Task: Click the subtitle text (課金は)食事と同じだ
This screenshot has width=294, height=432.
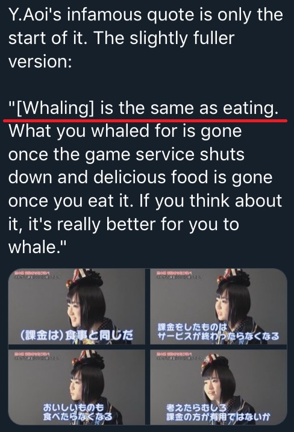Action: 77,335
